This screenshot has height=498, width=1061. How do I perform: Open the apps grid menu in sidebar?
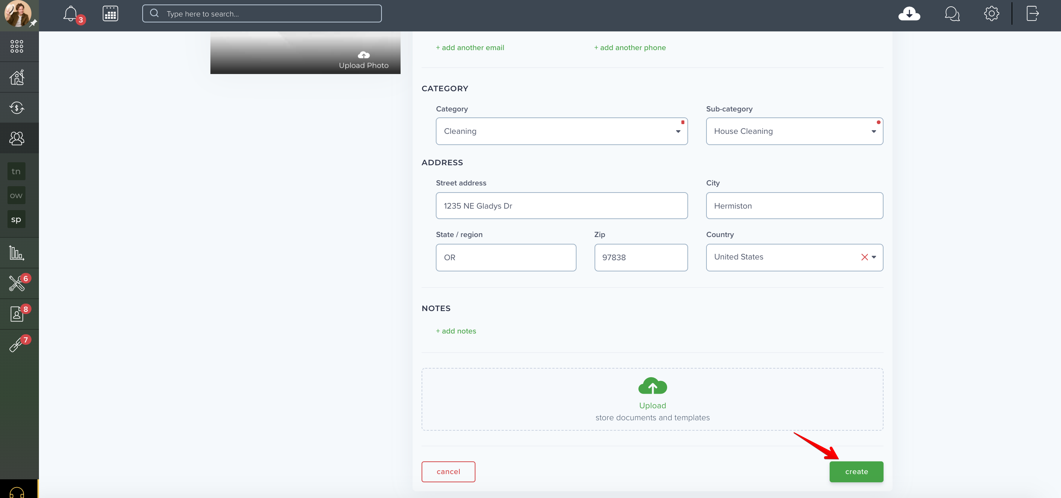click(17, 46)
